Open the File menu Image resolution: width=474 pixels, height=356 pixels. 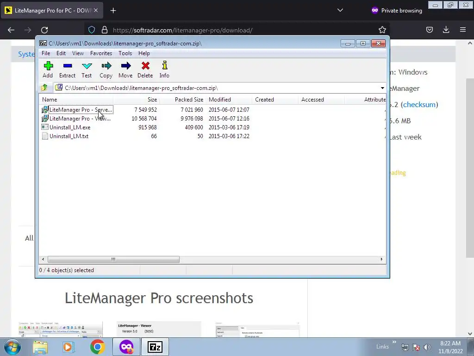(x=46, y=53)
